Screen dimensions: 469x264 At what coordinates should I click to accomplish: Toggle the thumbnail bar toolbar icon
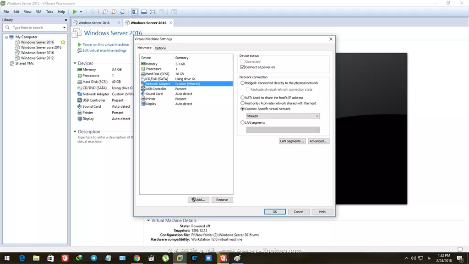point(144,11)
